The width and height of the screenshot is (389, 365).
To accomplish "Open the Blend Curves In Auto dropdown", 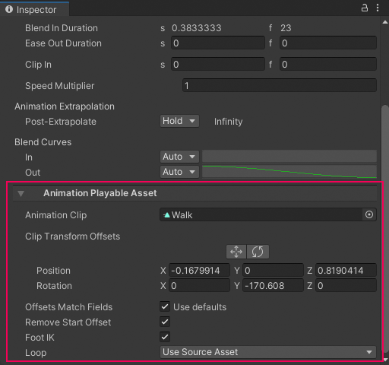I will click(x=179, y=157).
